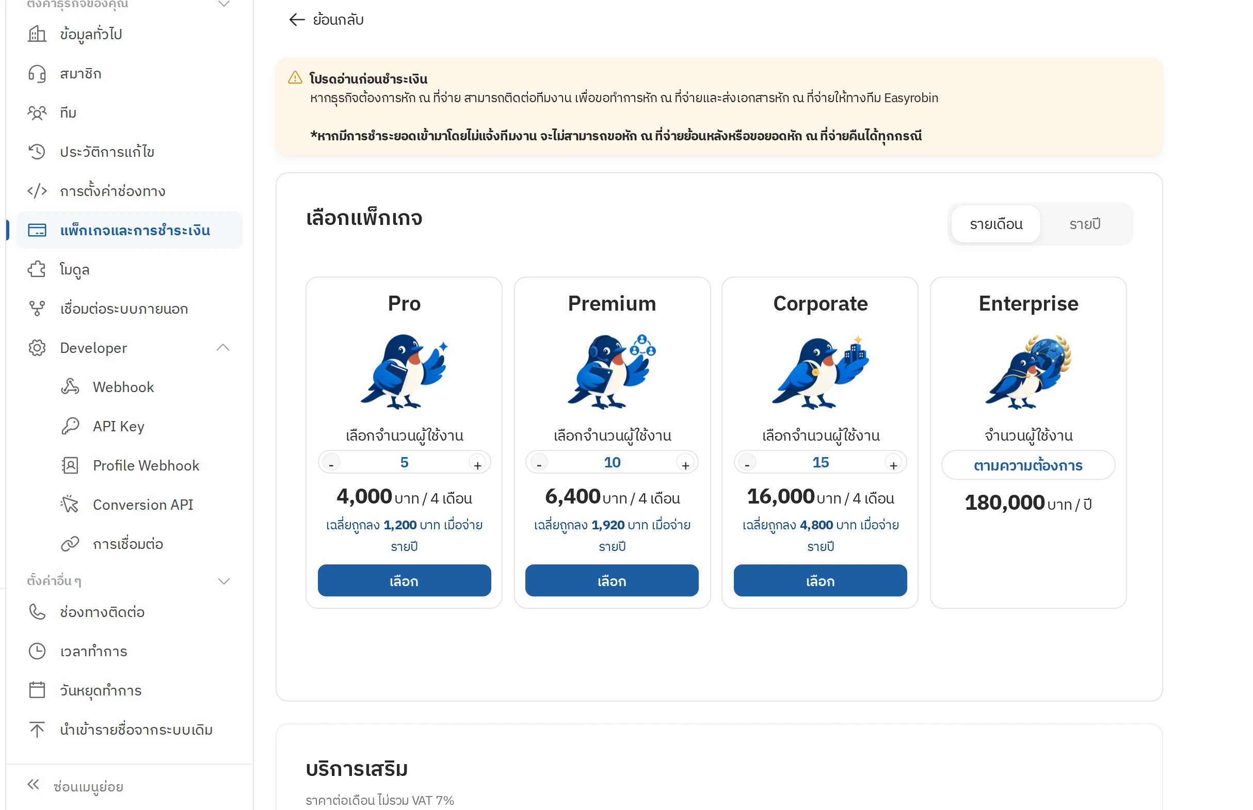The width and height of the screenshot is (1253, 810).
Task: Open โมดูล puzzle piece icon
Action: 37,269
